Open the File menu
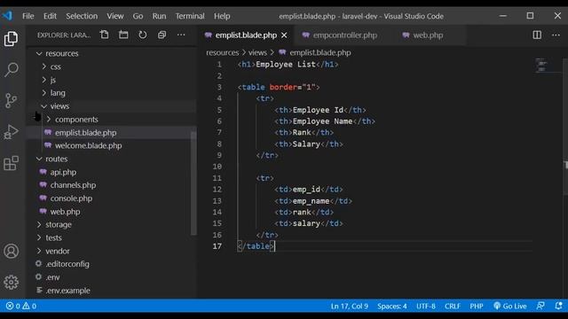 pos(28,16)
